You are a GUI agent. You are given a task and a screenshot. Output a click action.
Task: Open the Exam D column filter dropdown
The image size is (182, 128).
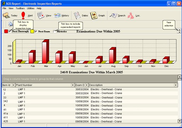coord(87,85)
